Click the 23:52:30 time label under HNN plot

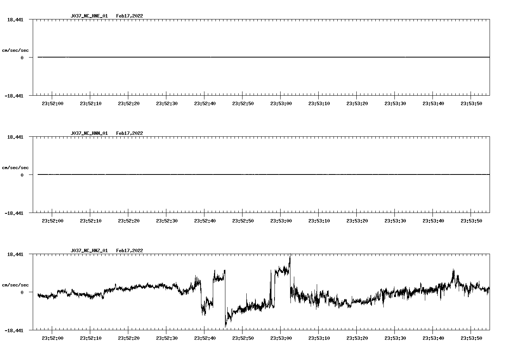coord(167,221)
